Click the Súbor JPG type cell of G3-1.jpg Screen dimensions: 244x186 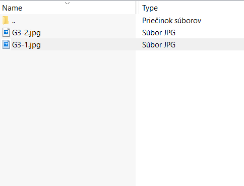click(x=159, y=45)
